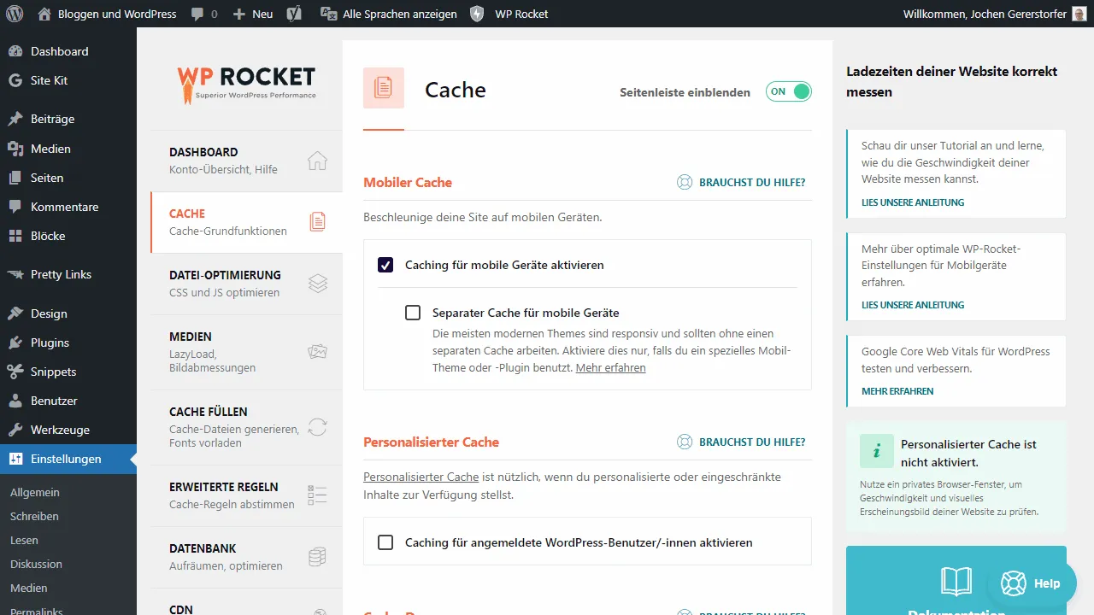The image size is (1094, 615).
Task: Click the image icon in Medien LazyLoad tab
Action: tap(317, 351)
